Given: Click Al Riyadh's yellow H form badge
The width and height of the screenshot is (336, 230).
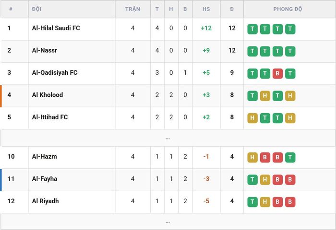Looking at the screenshot, I should pos(265,202).
